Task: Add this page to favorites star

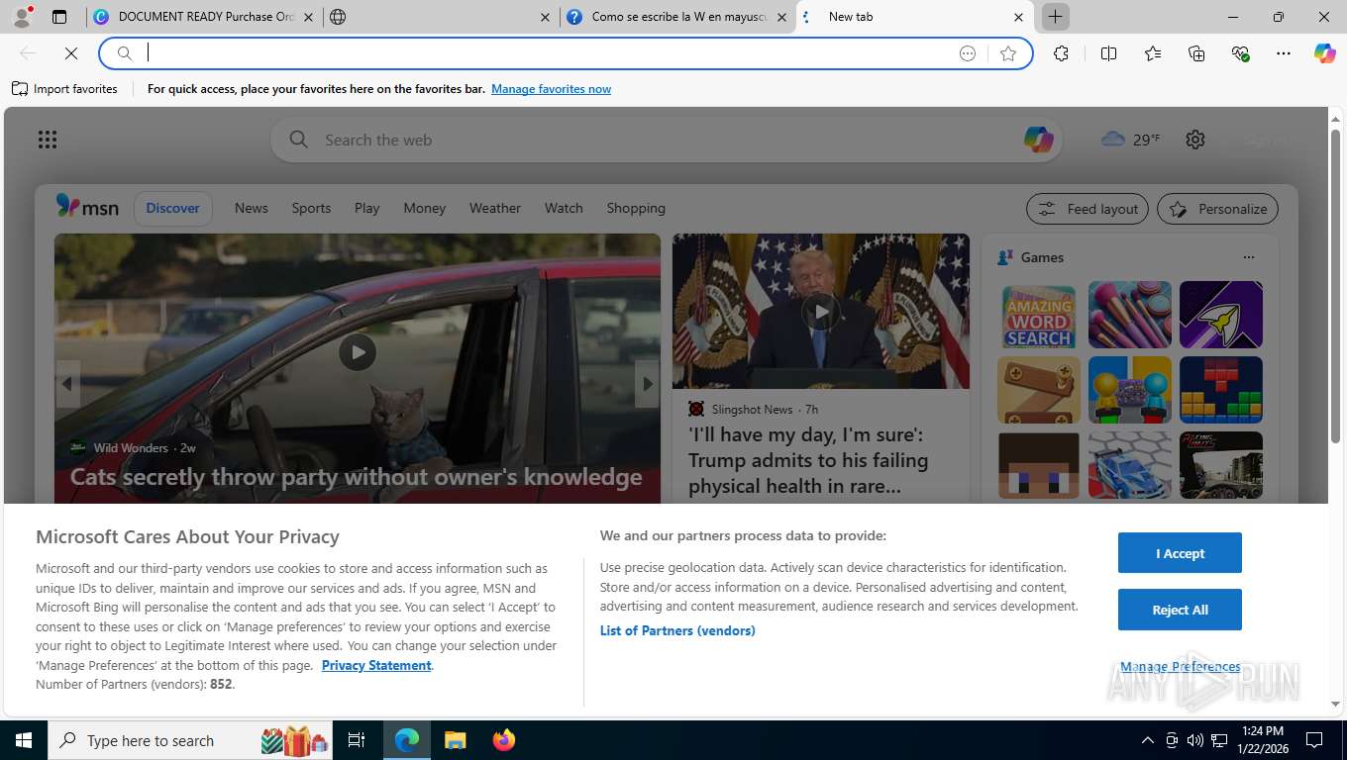Action: [x=1008, y=53]
